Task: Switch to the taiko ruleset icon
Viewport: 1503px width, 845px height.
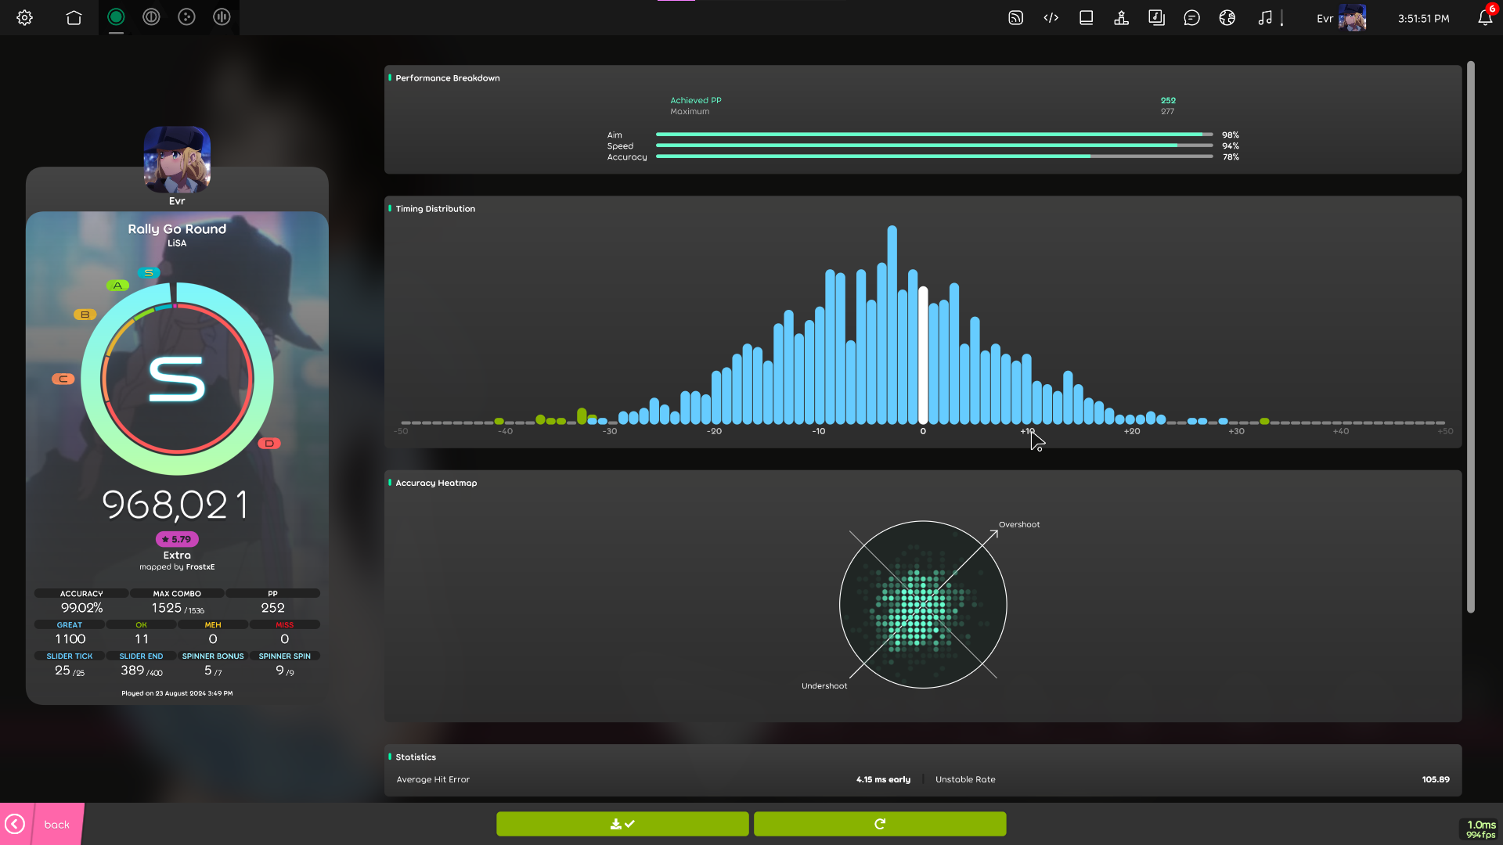Action: click(151, 17)
